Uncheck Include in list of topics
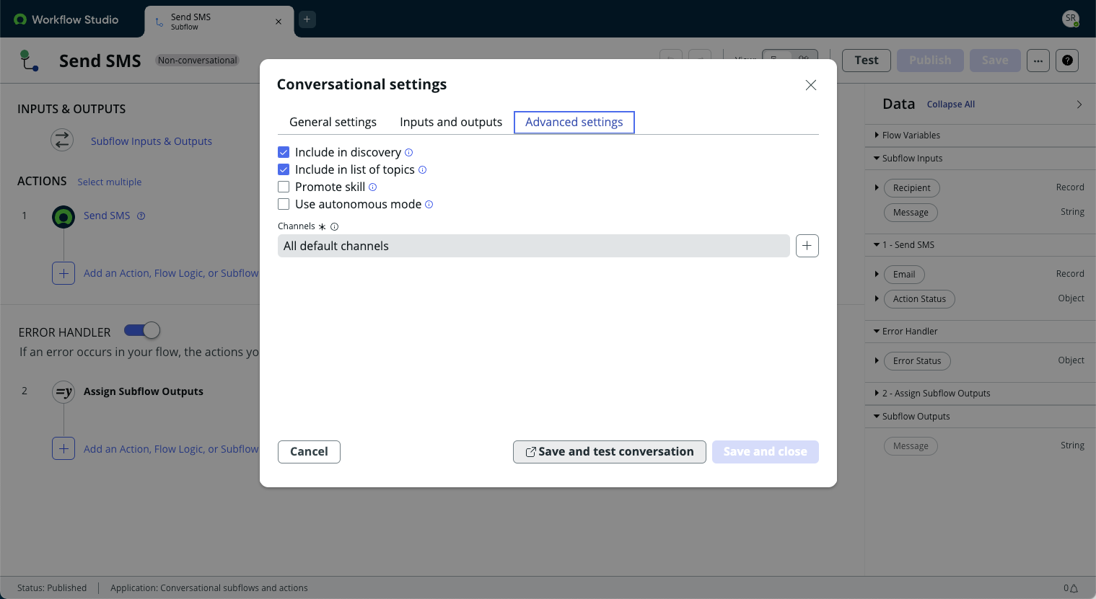Viewport: 1096px width, 599px height. pyautogui.click(x=284, y=169)
